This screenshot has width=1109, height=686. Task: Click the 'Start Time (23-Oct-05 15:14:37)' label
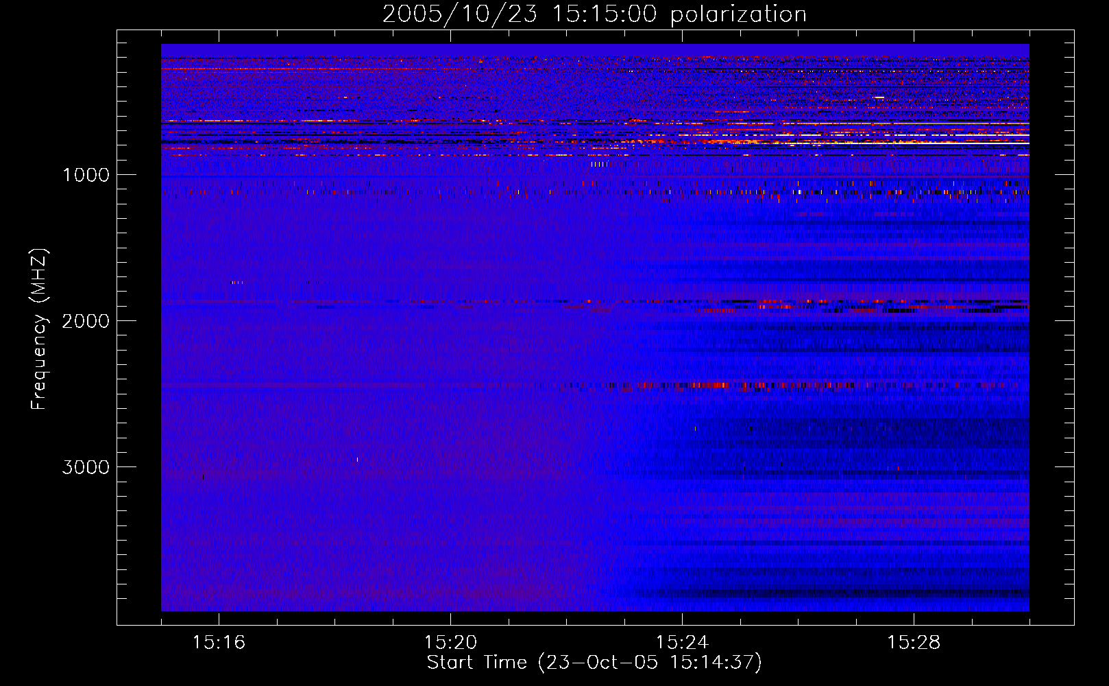pyautogui.click(x=594, y=663)
